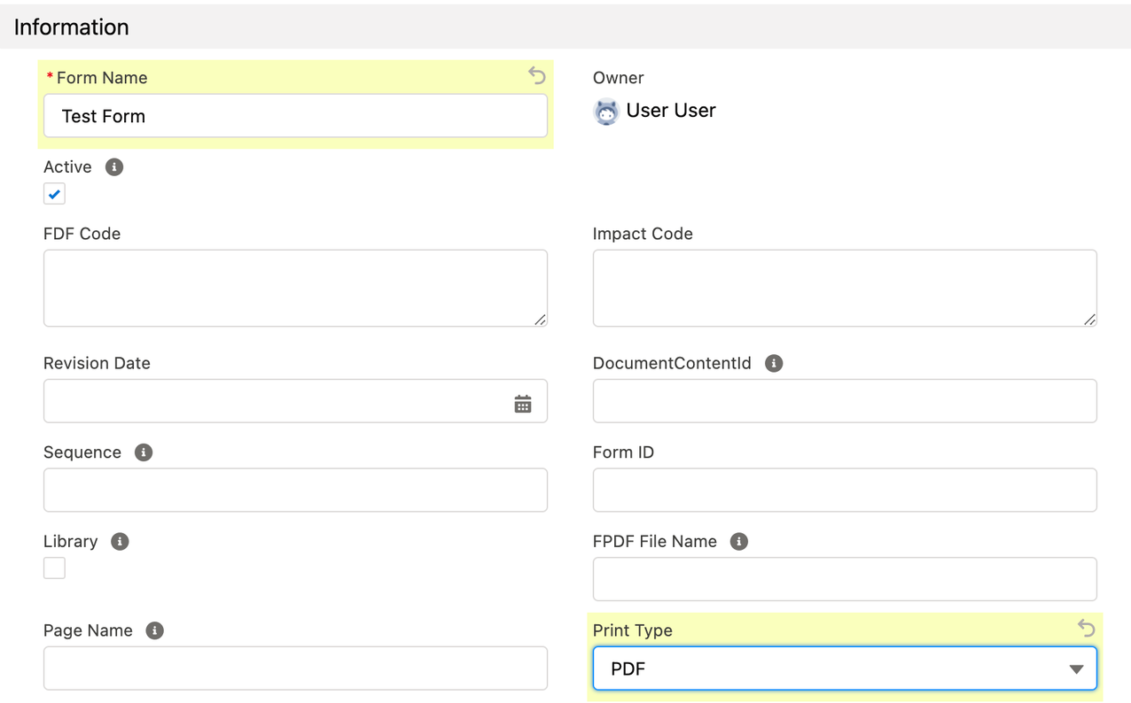The image size is (1131, 703).
Task: Click the Impact Code label
Action: pyautogui.click(x=643, y=234)
